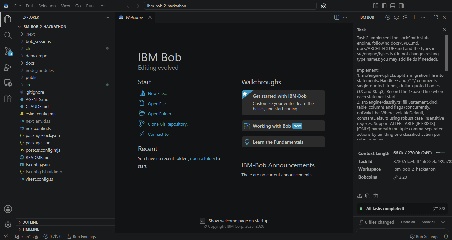This screenshot has height=240, width=452.
Task: Open the 8/8 task checklist indicator
Action: (x=439, y=209)
